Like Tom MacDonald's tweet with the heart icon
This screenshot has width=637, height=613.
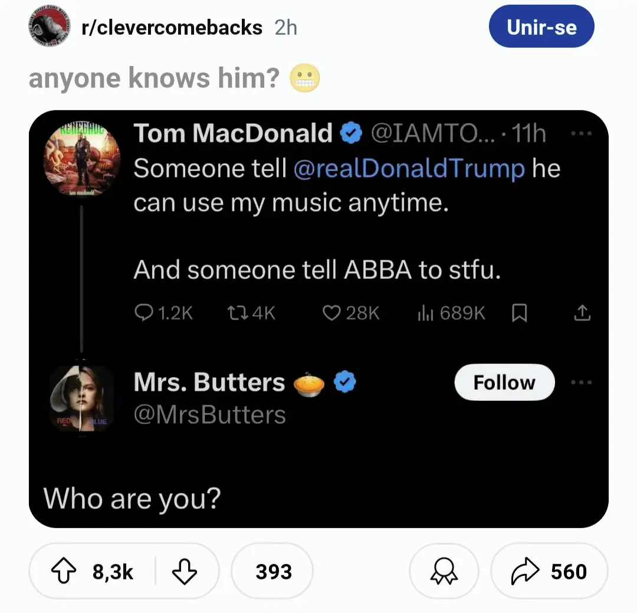[x=333, y=313]
